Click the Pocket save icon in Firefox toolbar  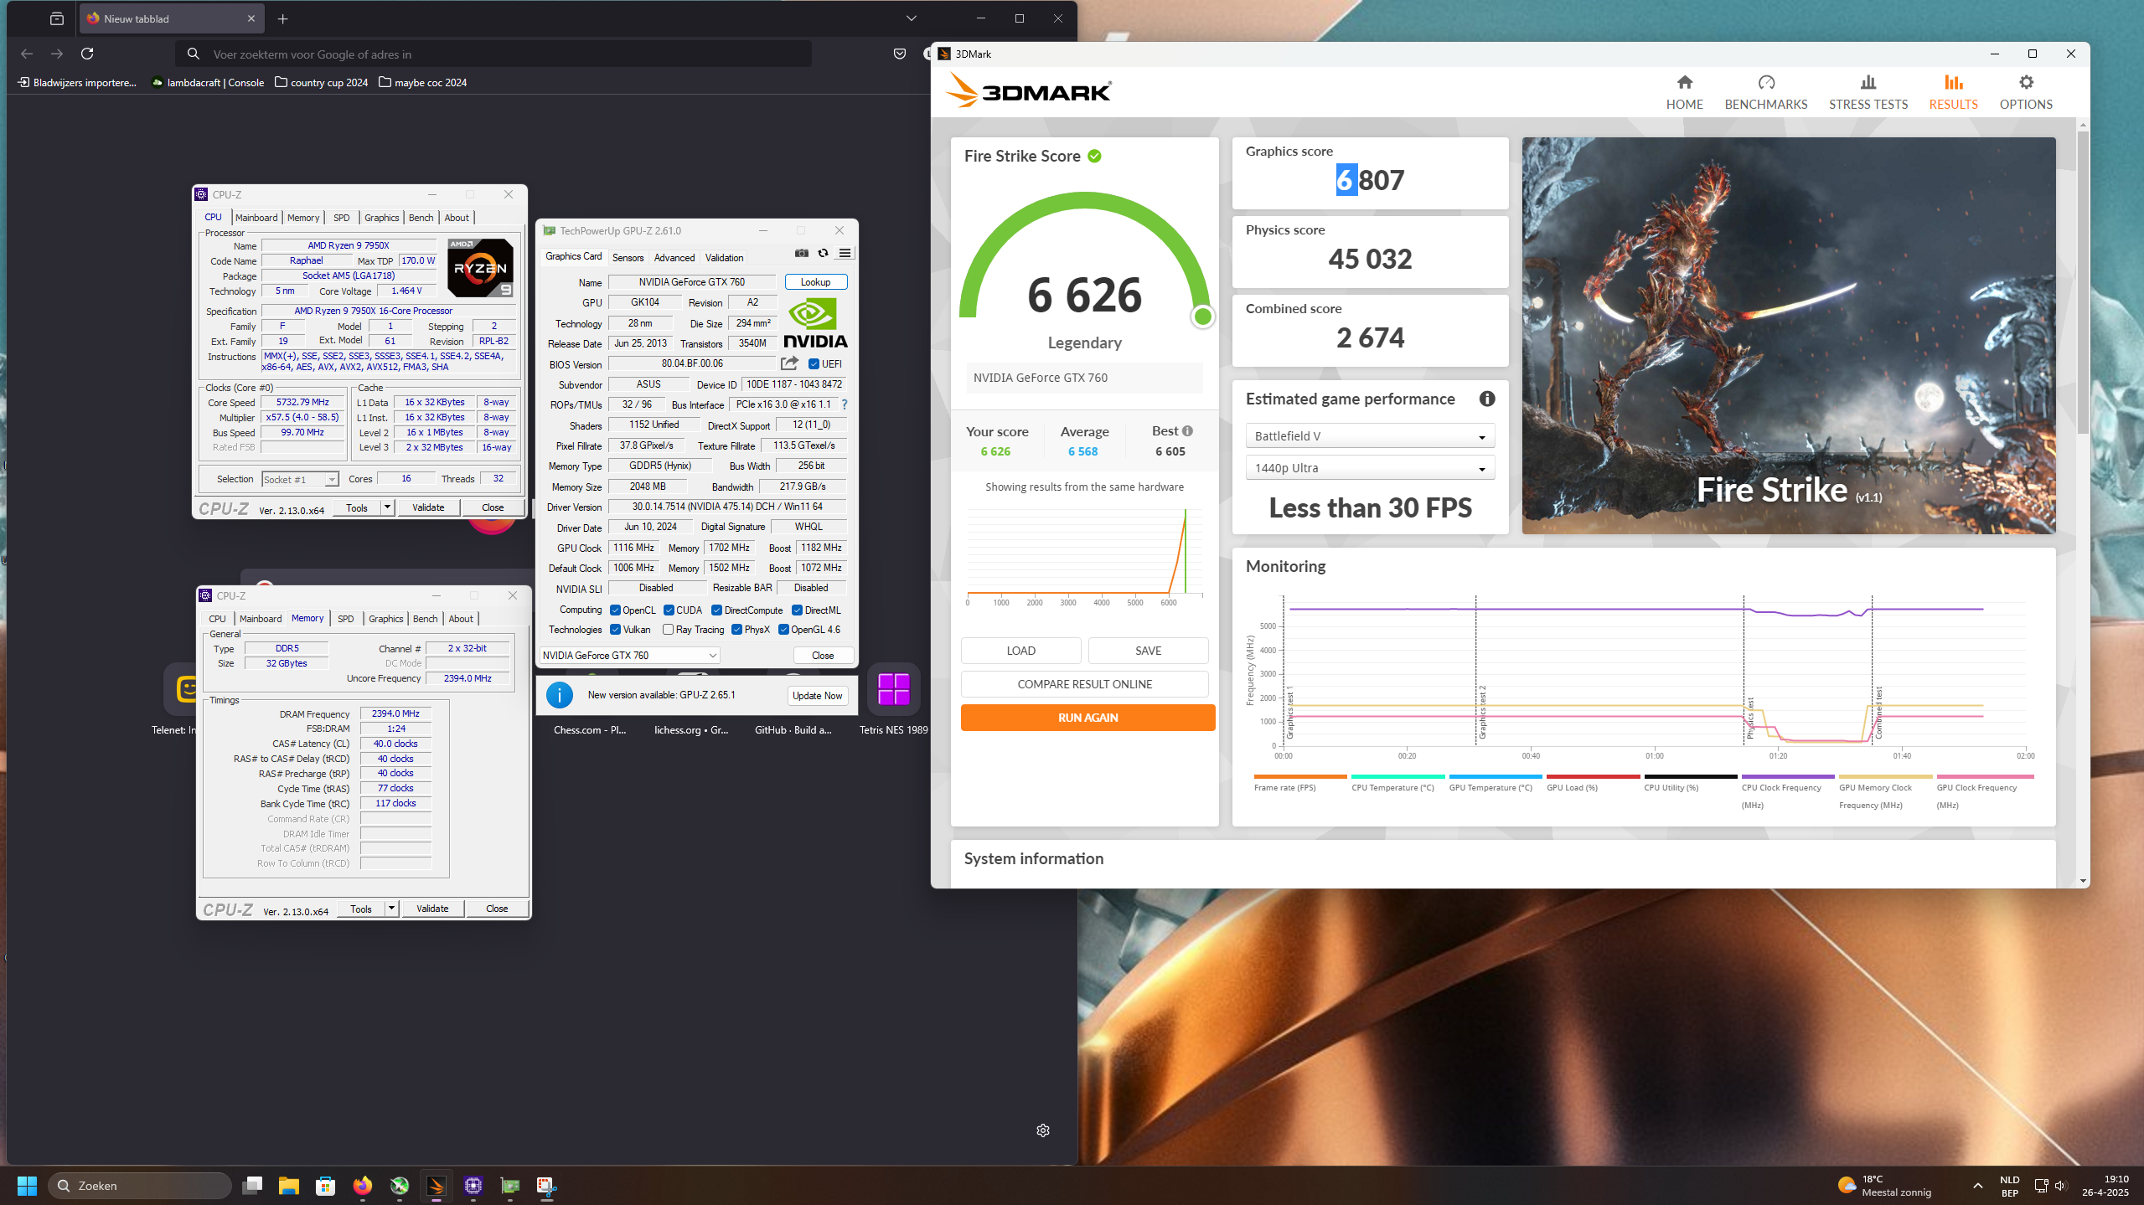point(900,54)
